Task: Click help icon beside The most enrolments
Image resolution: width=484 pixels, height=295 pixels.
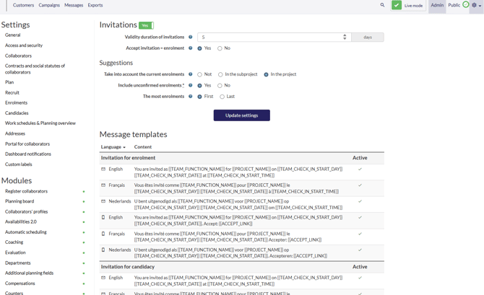Action: 191,96
